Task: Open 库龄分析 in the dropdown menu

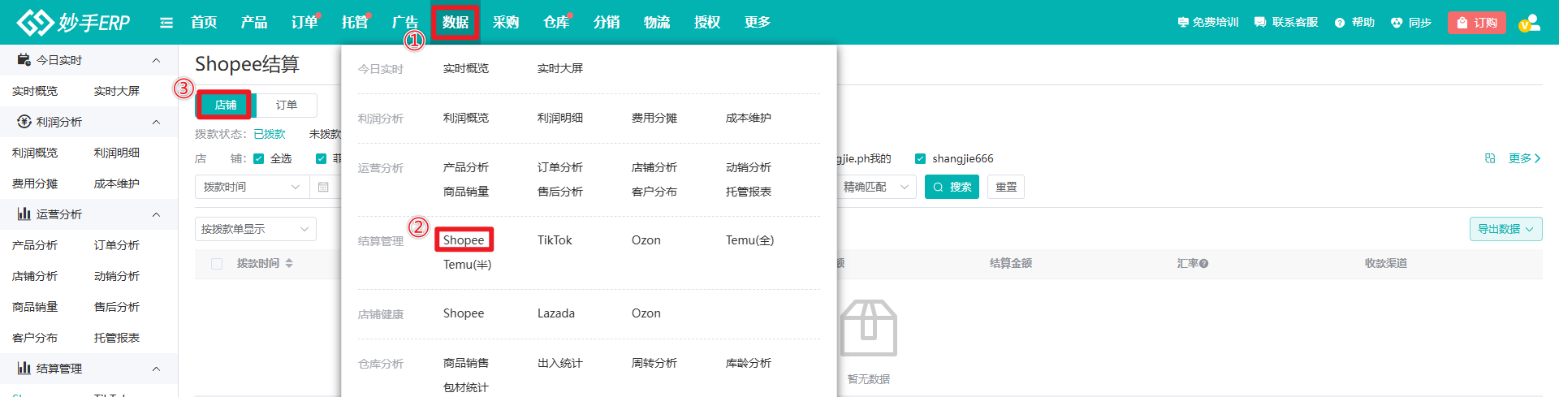Action: [749, 363]
